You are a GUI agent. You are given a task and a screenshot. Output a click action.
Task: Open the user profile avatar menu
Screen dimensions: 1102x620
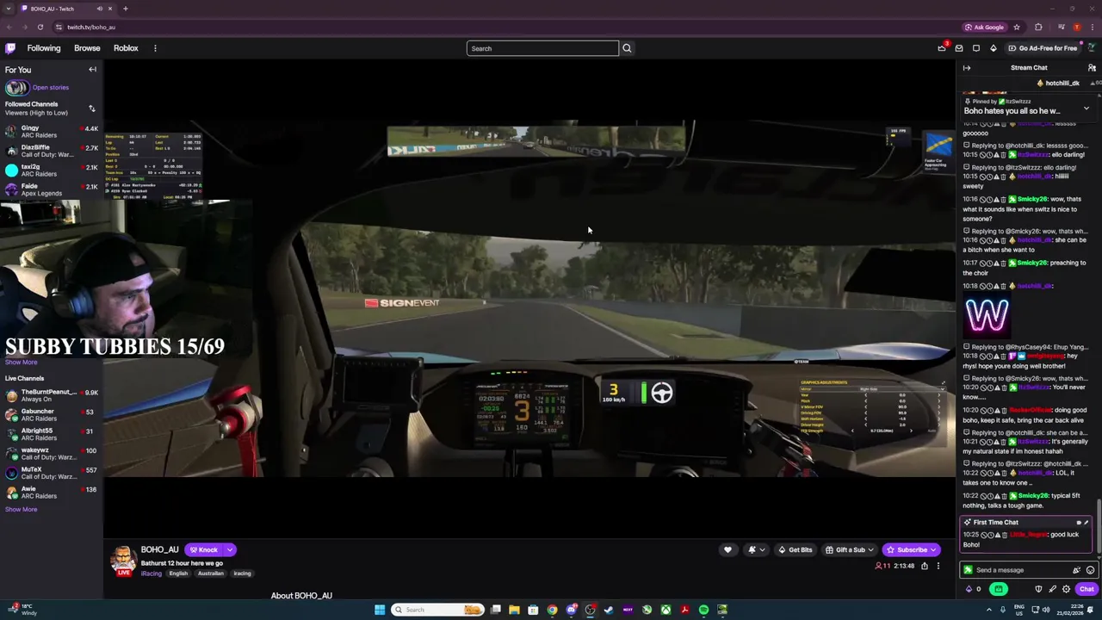1092,48
